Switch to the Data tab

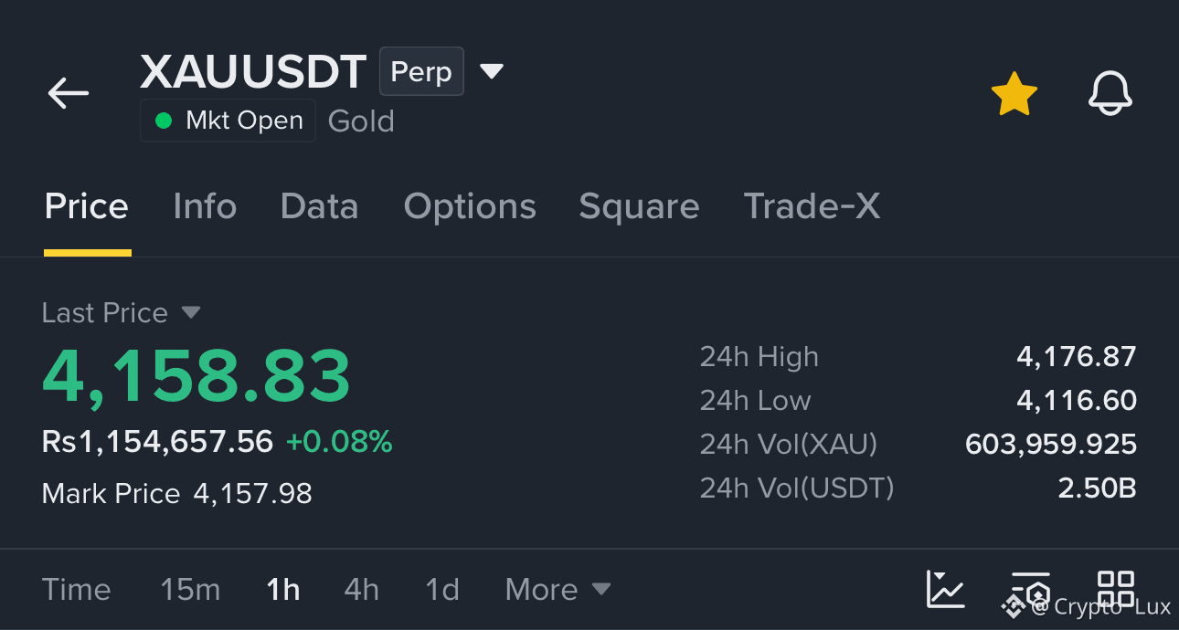coord(319,206)
